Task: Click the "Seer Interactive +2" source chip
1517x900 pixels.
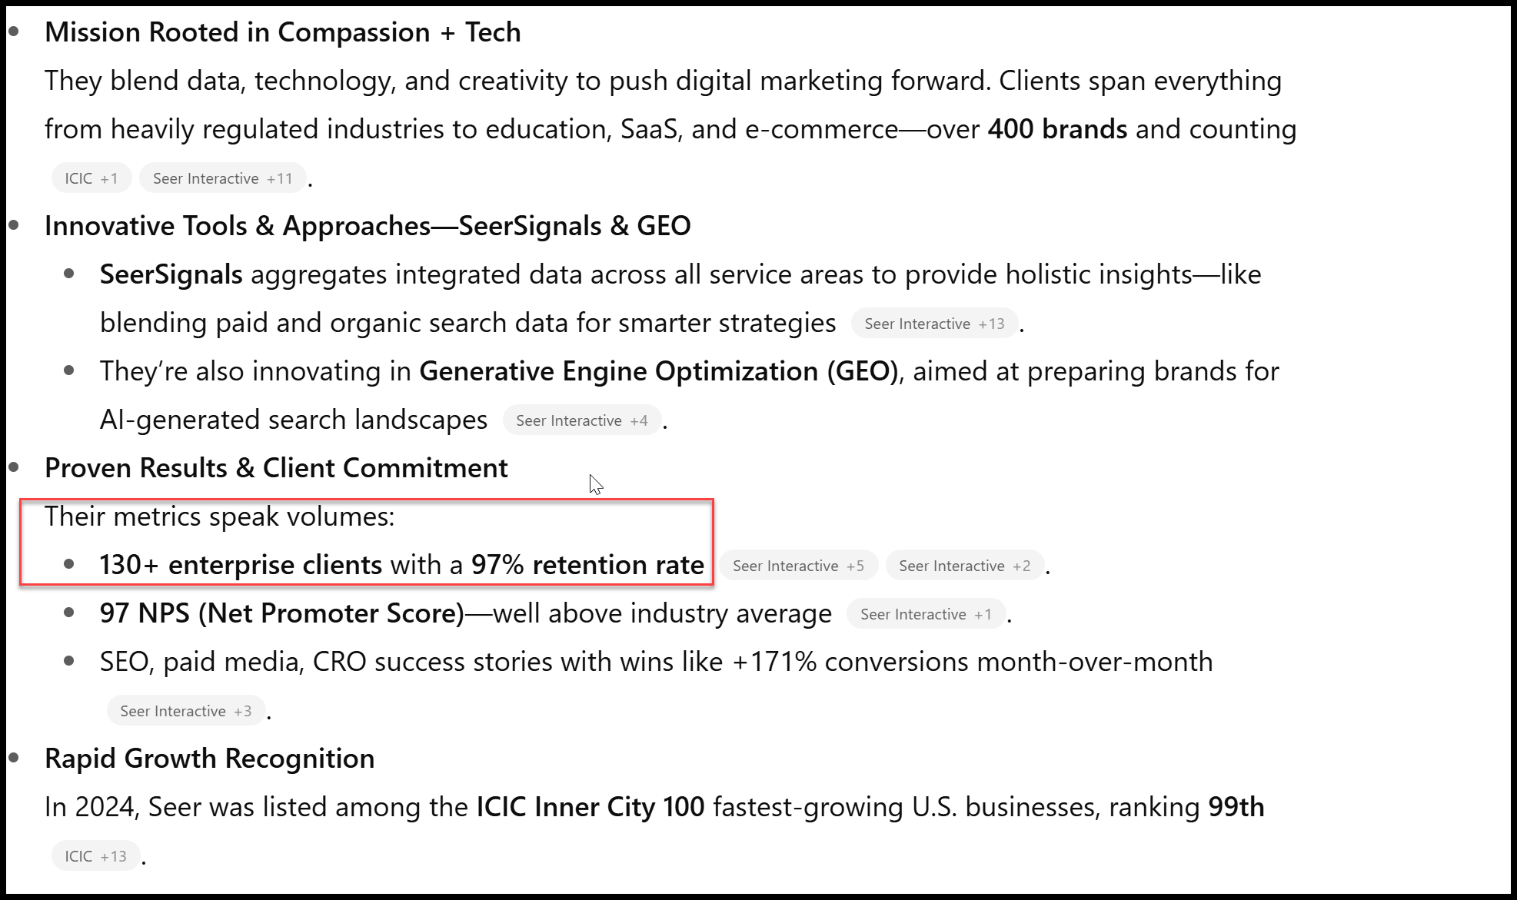Action: (x=964, y=566)
